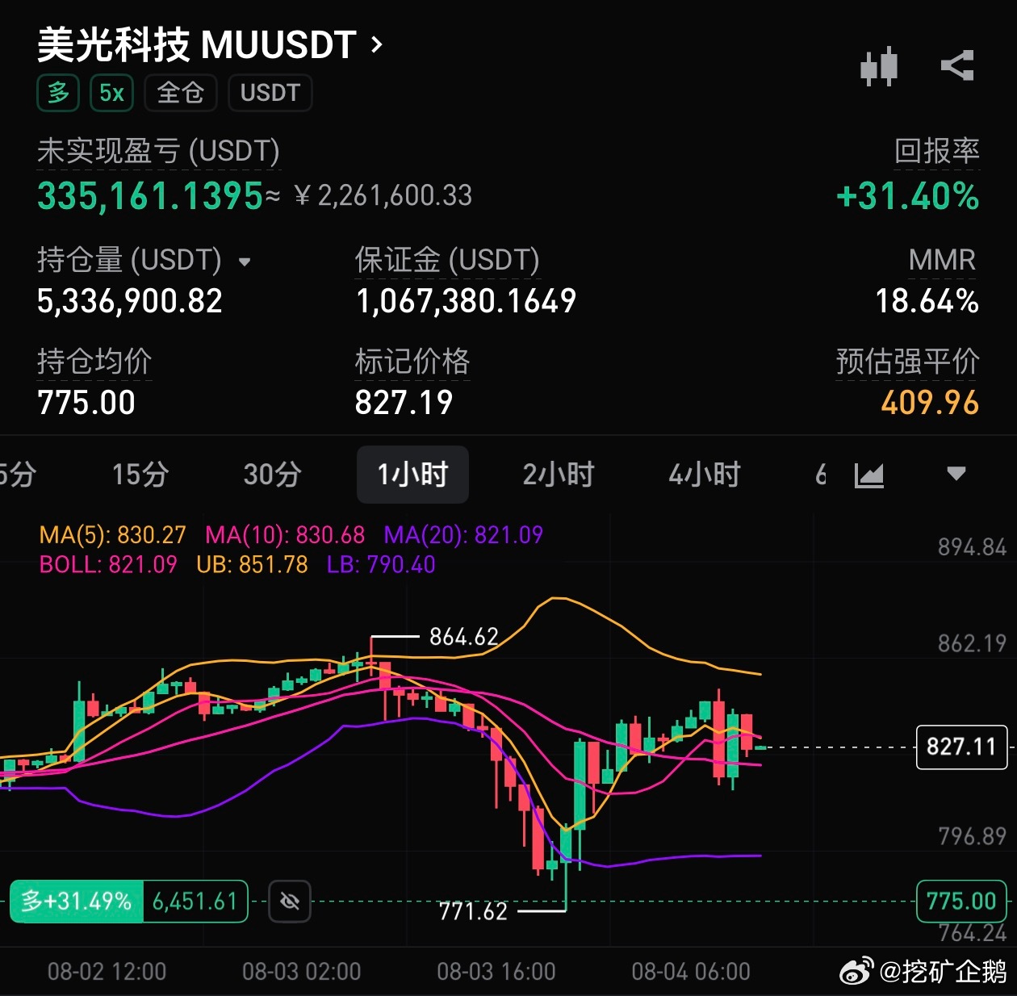
Task: Click the MMR value 18.64%
Action: pyautogui.click(x=927, y=301)
